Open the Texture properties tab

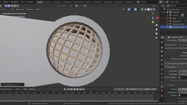tap(162, 96)
